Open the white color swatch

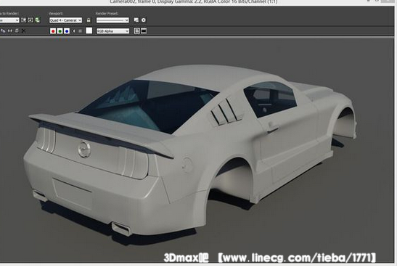(x=89, y=30)
